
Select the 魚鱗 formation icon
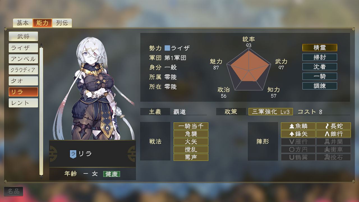[x=298, y=126]
